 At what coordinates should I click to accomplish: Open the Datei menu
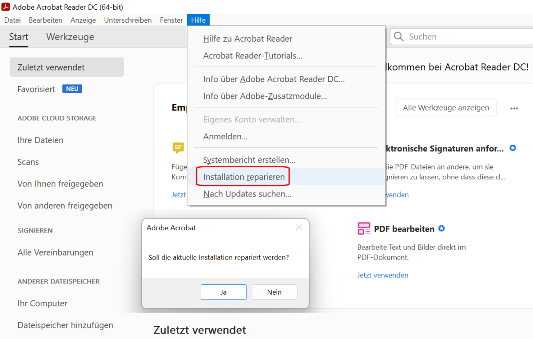coord(12,20)
